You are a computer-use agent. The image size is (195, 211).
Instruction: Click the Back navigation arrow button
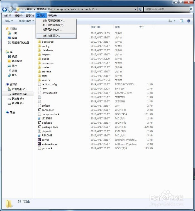5,9
